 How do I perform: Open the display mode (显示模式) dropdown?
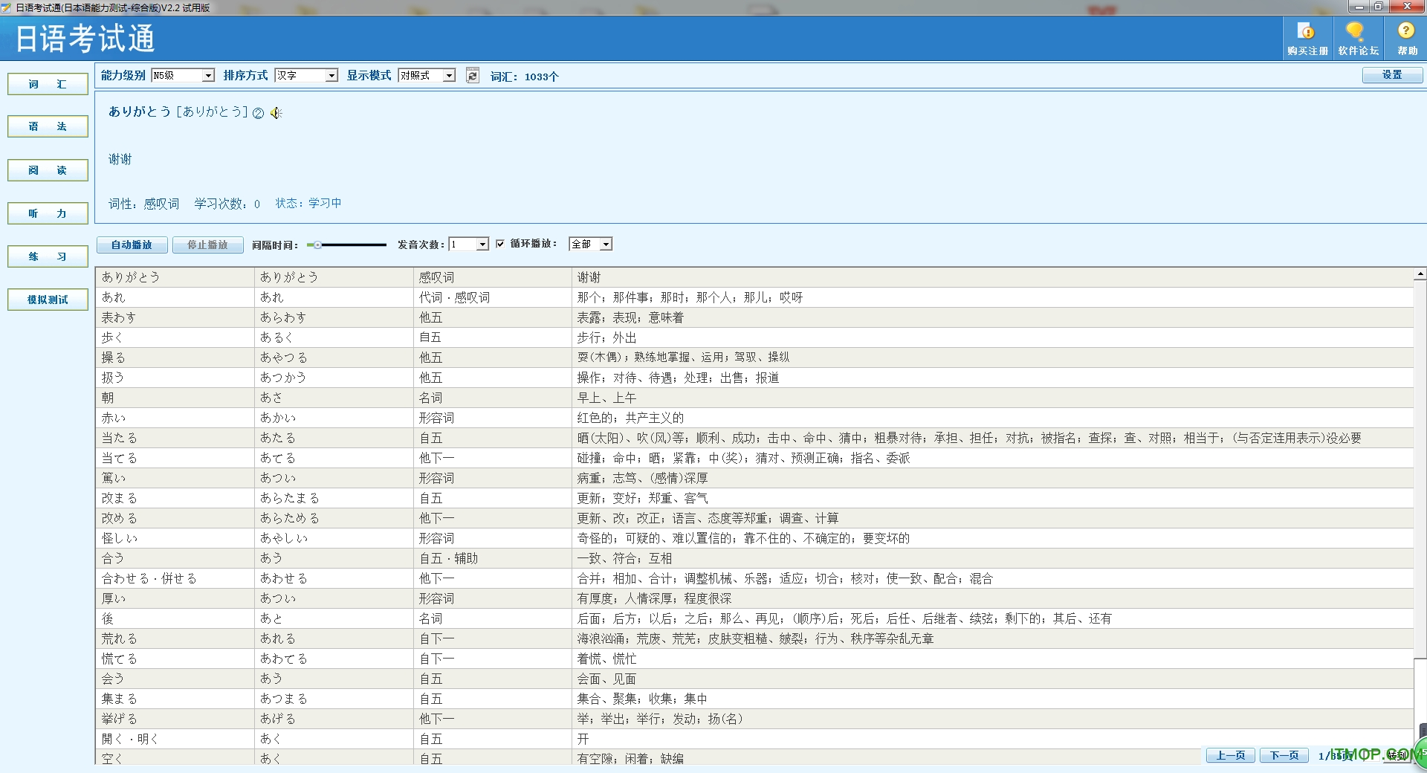click(427, 75)
